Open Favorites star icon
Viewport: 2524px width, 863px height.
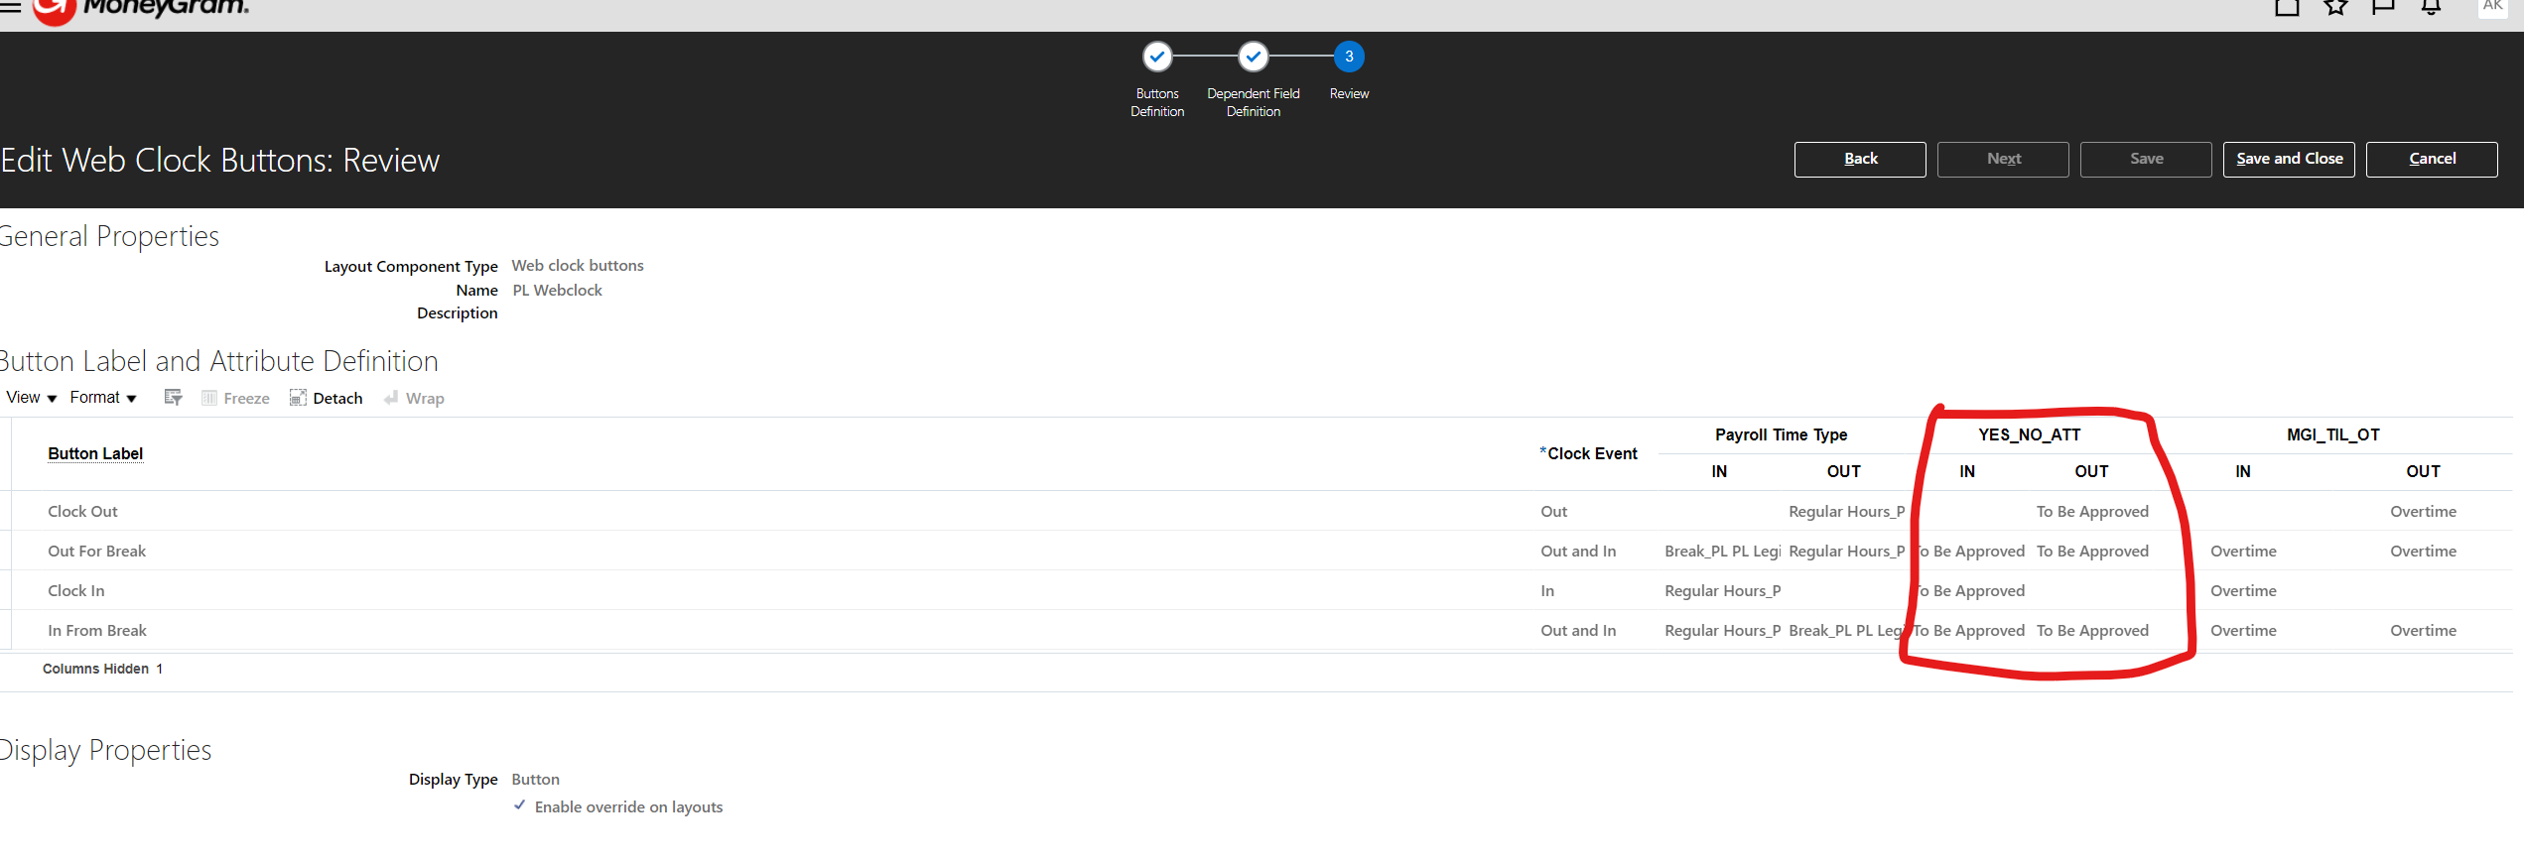[x=2335, y=8]
